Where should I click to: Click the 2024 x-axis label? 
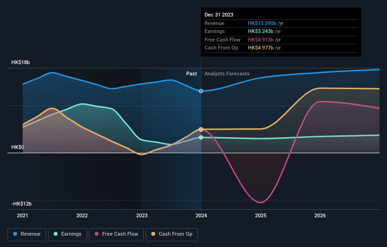(201, 215)
